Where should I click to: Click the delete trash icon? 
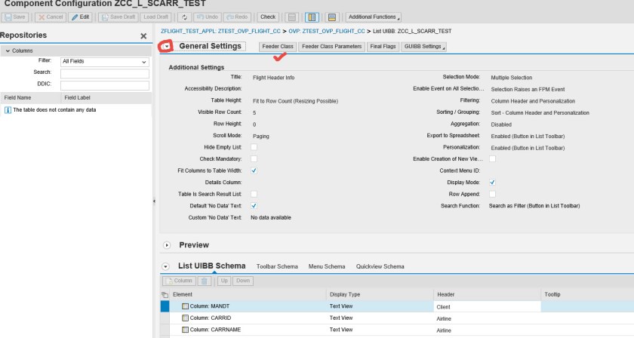click(205, 281)
